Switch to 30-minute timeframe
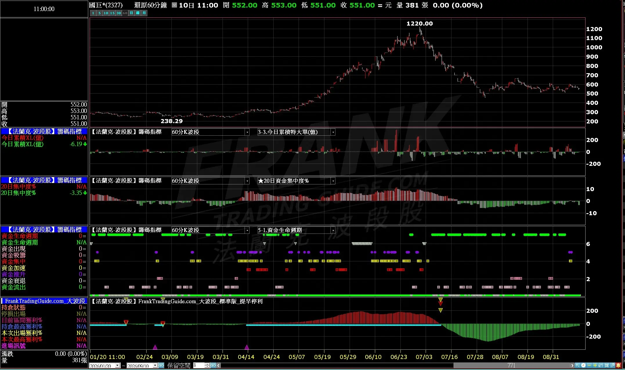The height and width of the screenshot is (370, 625). pos(119,13)
